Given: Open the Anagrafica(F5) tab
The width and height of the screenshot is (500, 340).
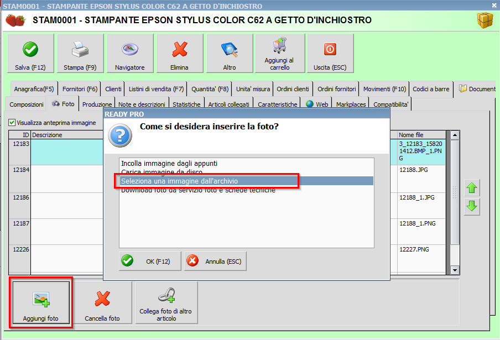Looking at the screenshot, I should click(x=34, y=89).
